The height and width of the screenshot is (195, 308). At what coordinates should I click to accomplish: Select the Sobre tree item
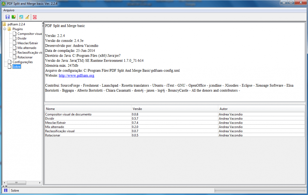tap(17, 67)
